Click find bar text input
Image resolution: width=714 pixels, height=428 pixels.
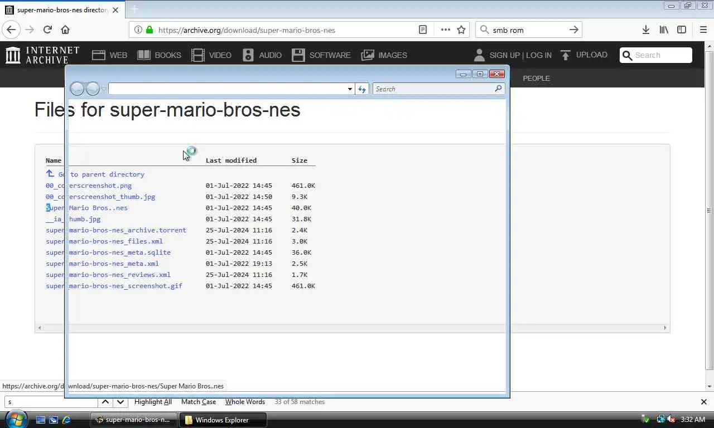51,402
